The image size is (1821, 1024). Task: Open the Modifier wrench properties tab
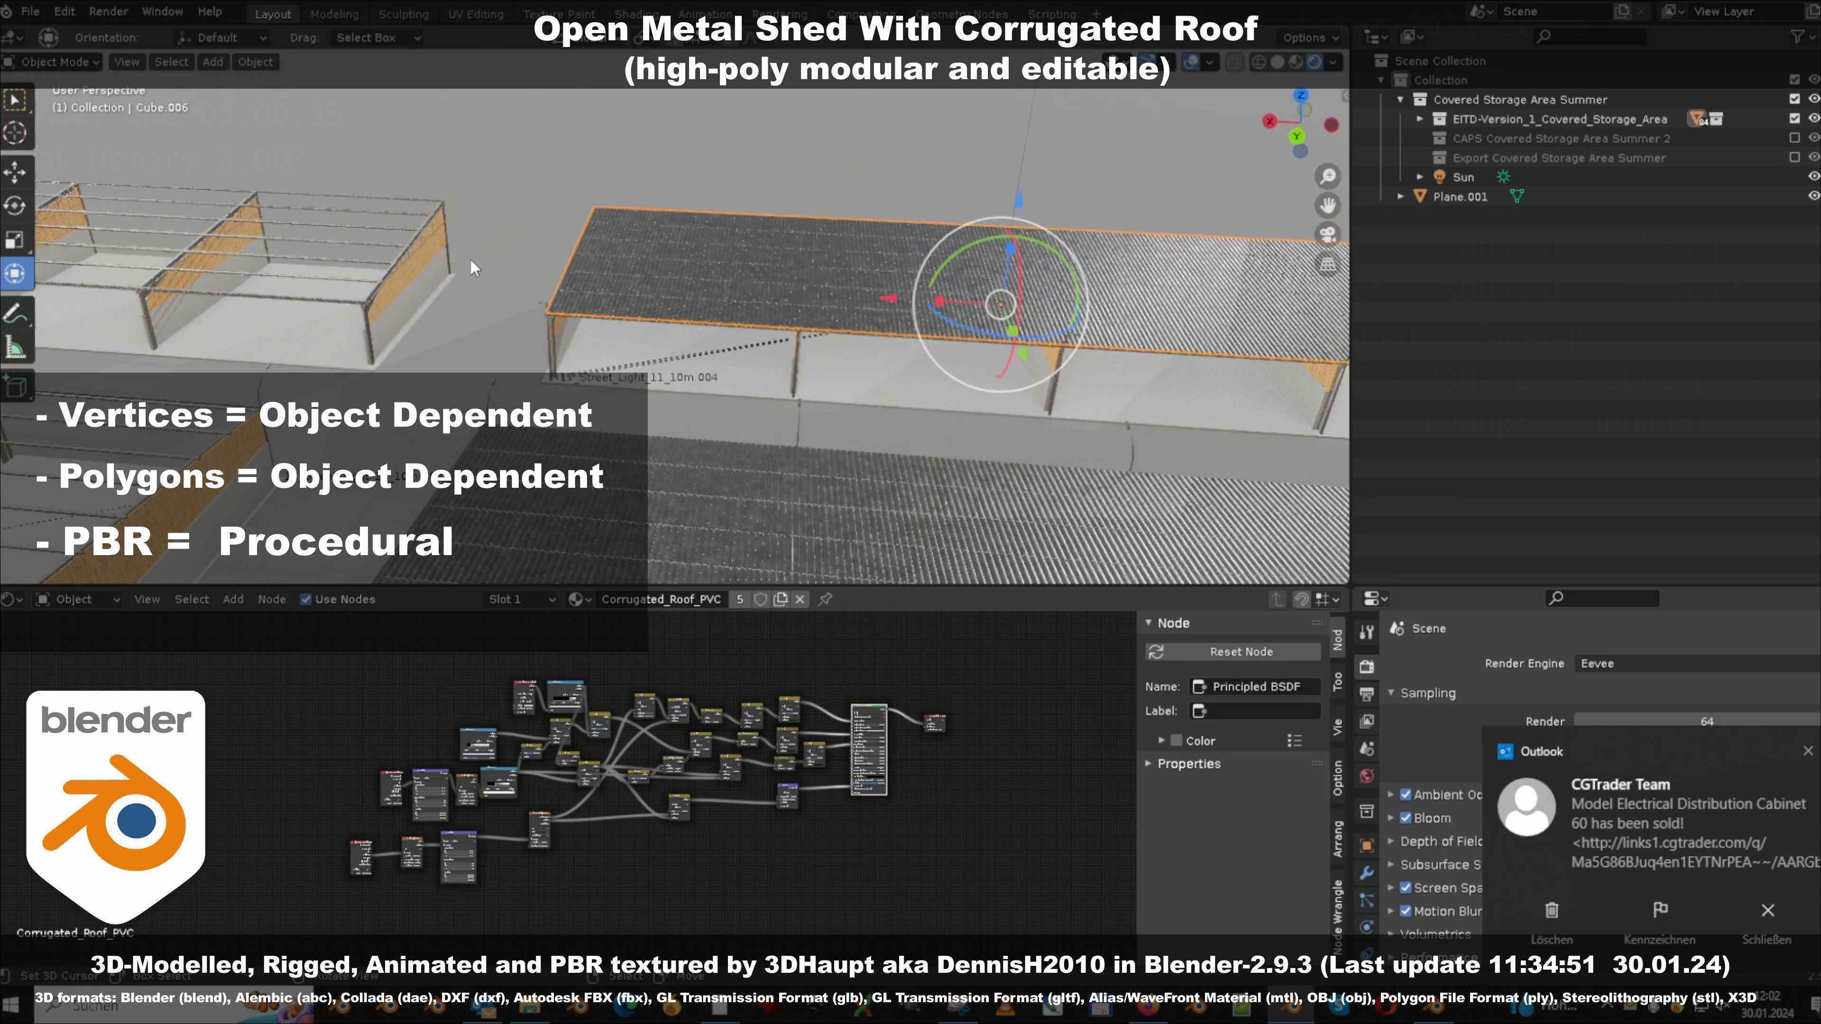click(x=1366, y=873)
